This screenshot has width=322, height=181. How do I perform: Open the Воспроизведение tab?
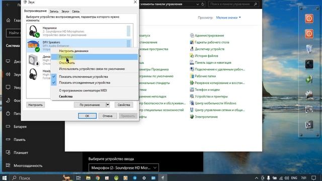pyautogui.click(x=35, y=11)
